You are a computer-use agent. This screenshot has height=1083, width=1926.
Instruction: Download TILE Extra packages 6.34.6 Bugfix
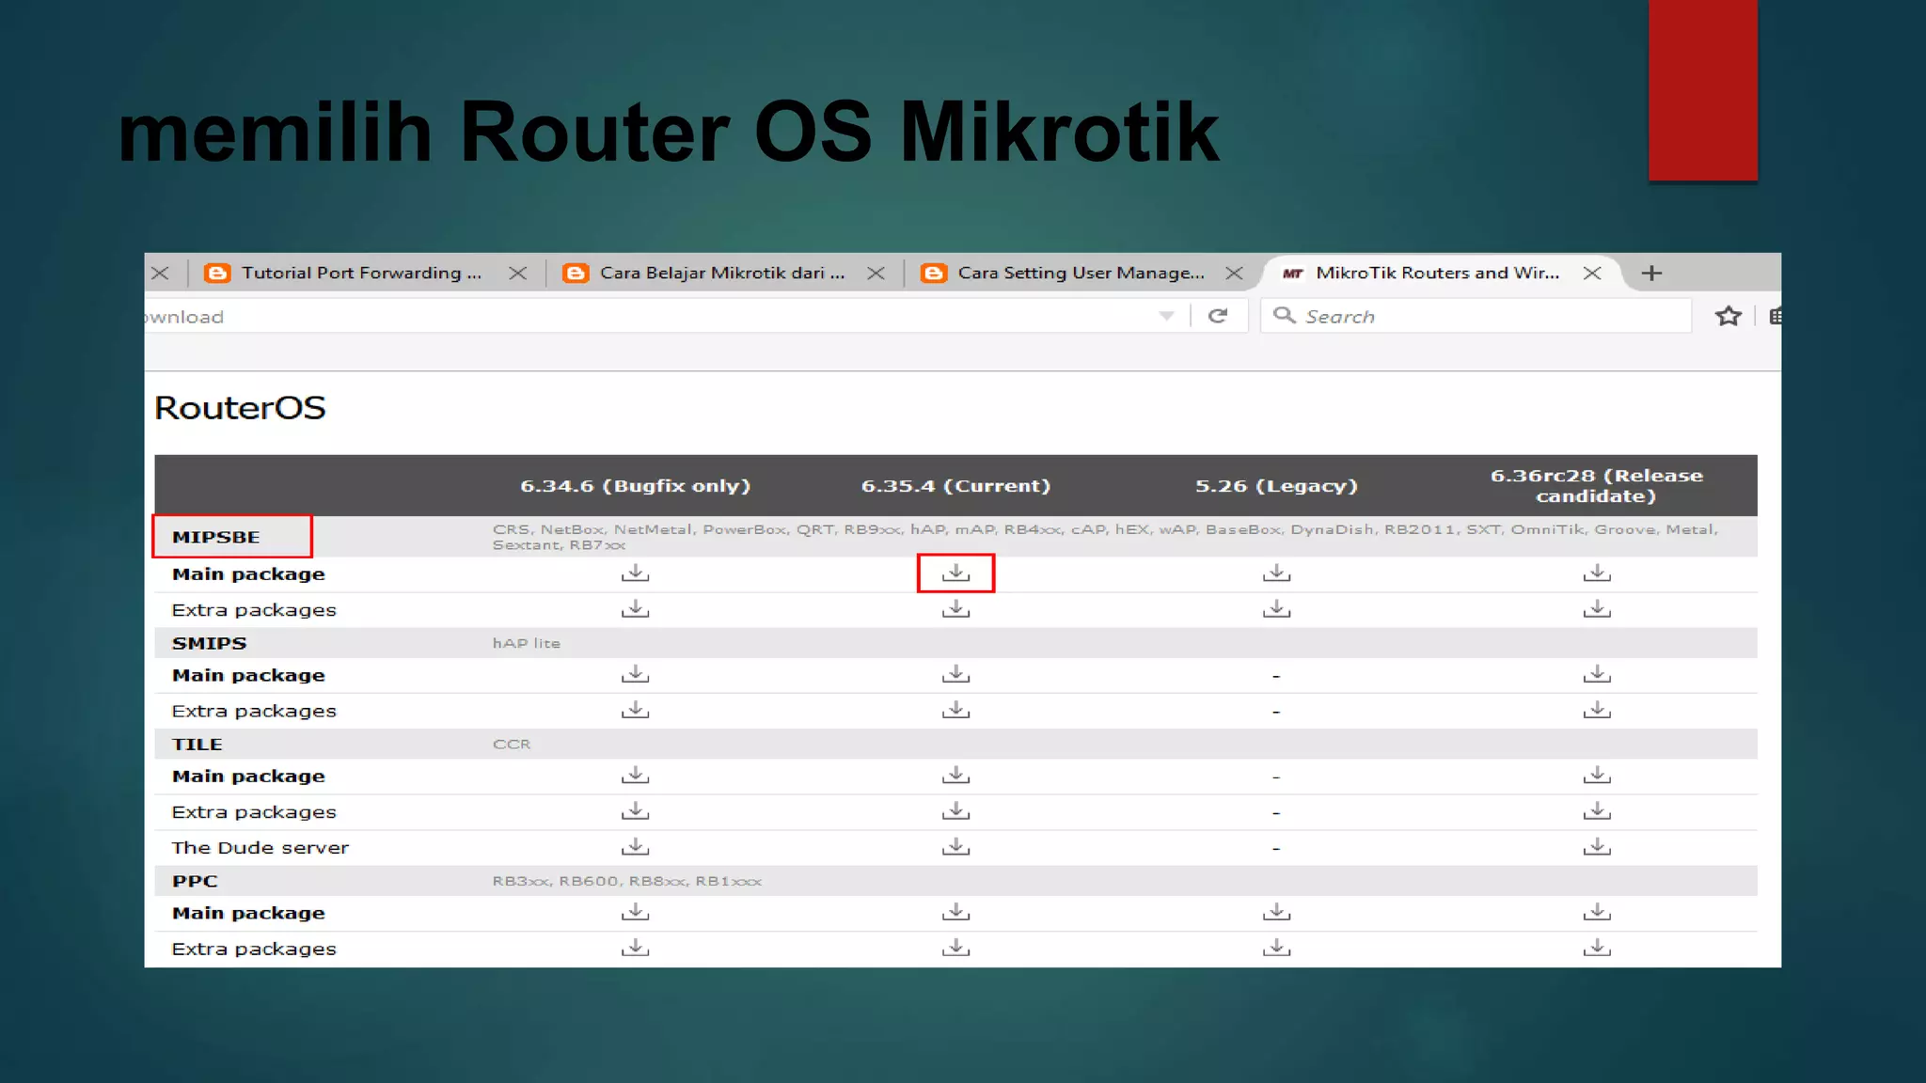coord(635,810)
